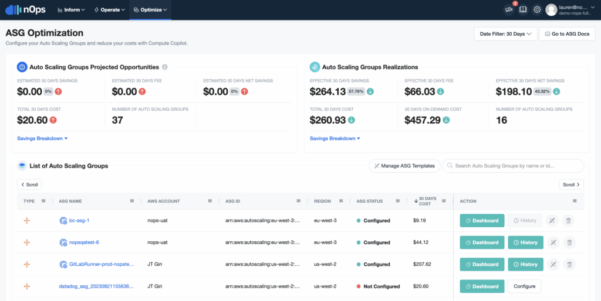601x301 pixels.
Task: Open the Inform menu
Action: (x=71, y=10)
